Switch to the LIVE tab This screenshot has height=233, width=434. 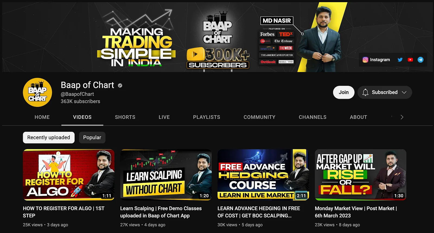164,117
